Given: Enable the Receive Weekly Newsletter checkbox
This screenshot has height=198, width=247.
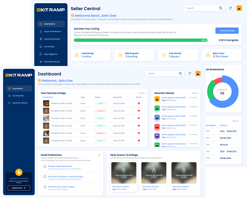Looking at the screenshot, I should [45, 166].
